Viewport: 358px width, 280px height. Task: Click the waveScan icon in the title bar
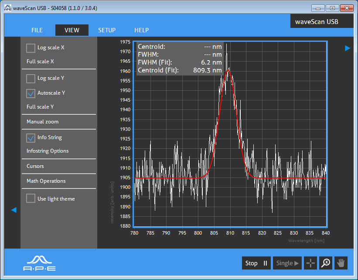(7, 7)
